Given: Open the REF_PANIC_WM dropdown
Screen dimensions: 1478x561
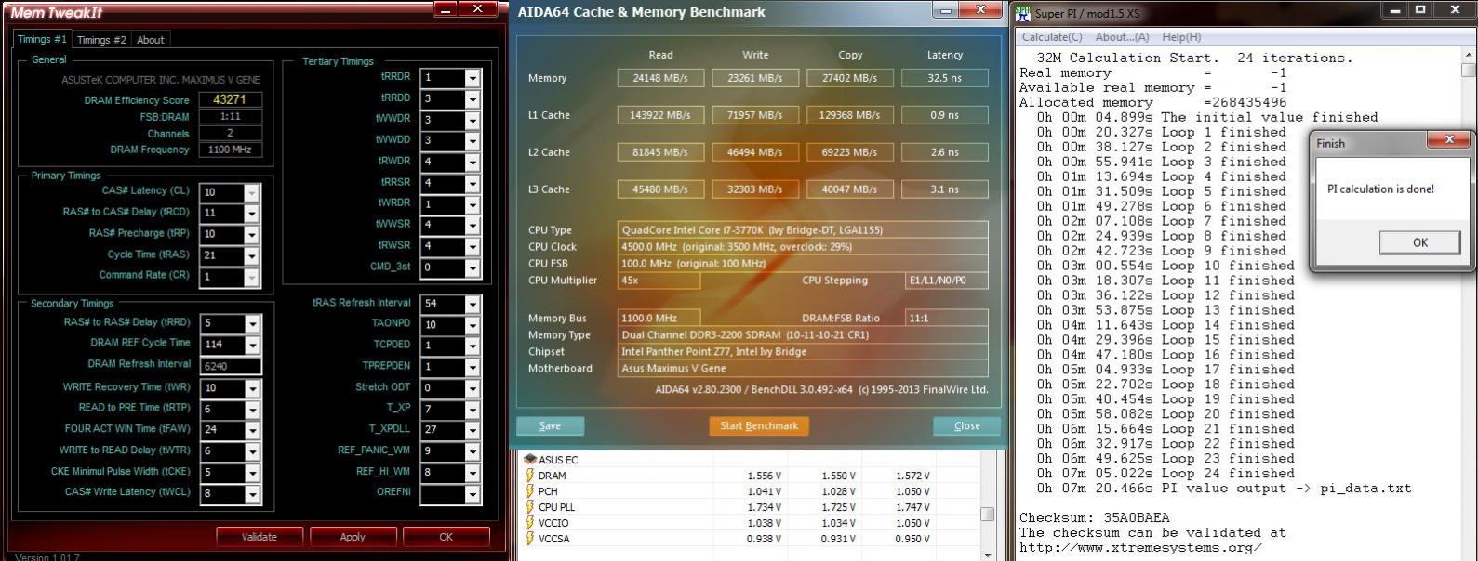Looking at the screenshot, I should pos(473,451).
